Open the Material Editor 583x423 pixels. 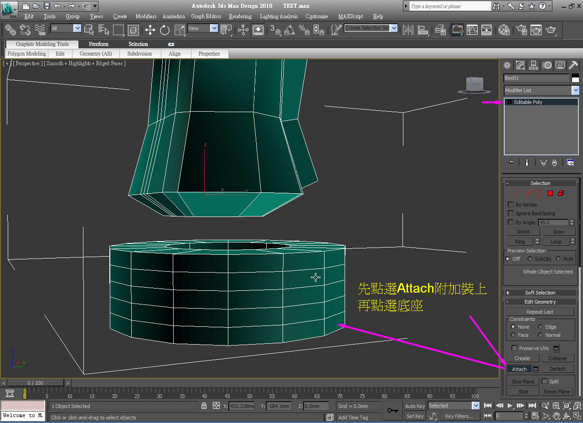[x=504, y=30]
